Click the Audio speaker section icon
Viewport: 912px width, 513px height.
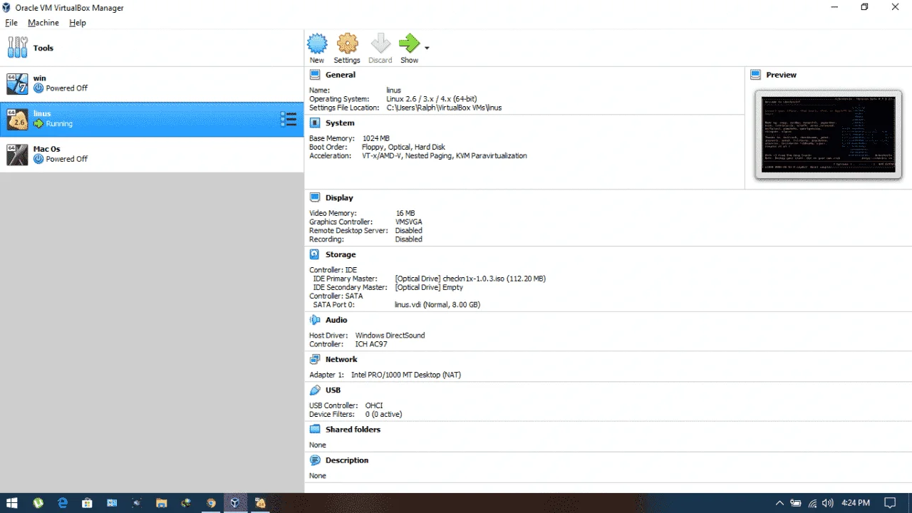click(x=315, y=321)
